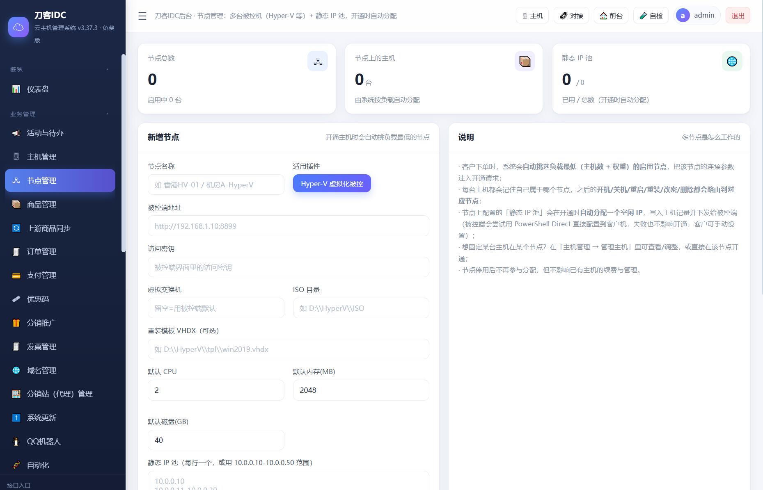Click the 发票管理 receipt icon
The height and width of the screenshot is (490, 763).
coord(16,346)
